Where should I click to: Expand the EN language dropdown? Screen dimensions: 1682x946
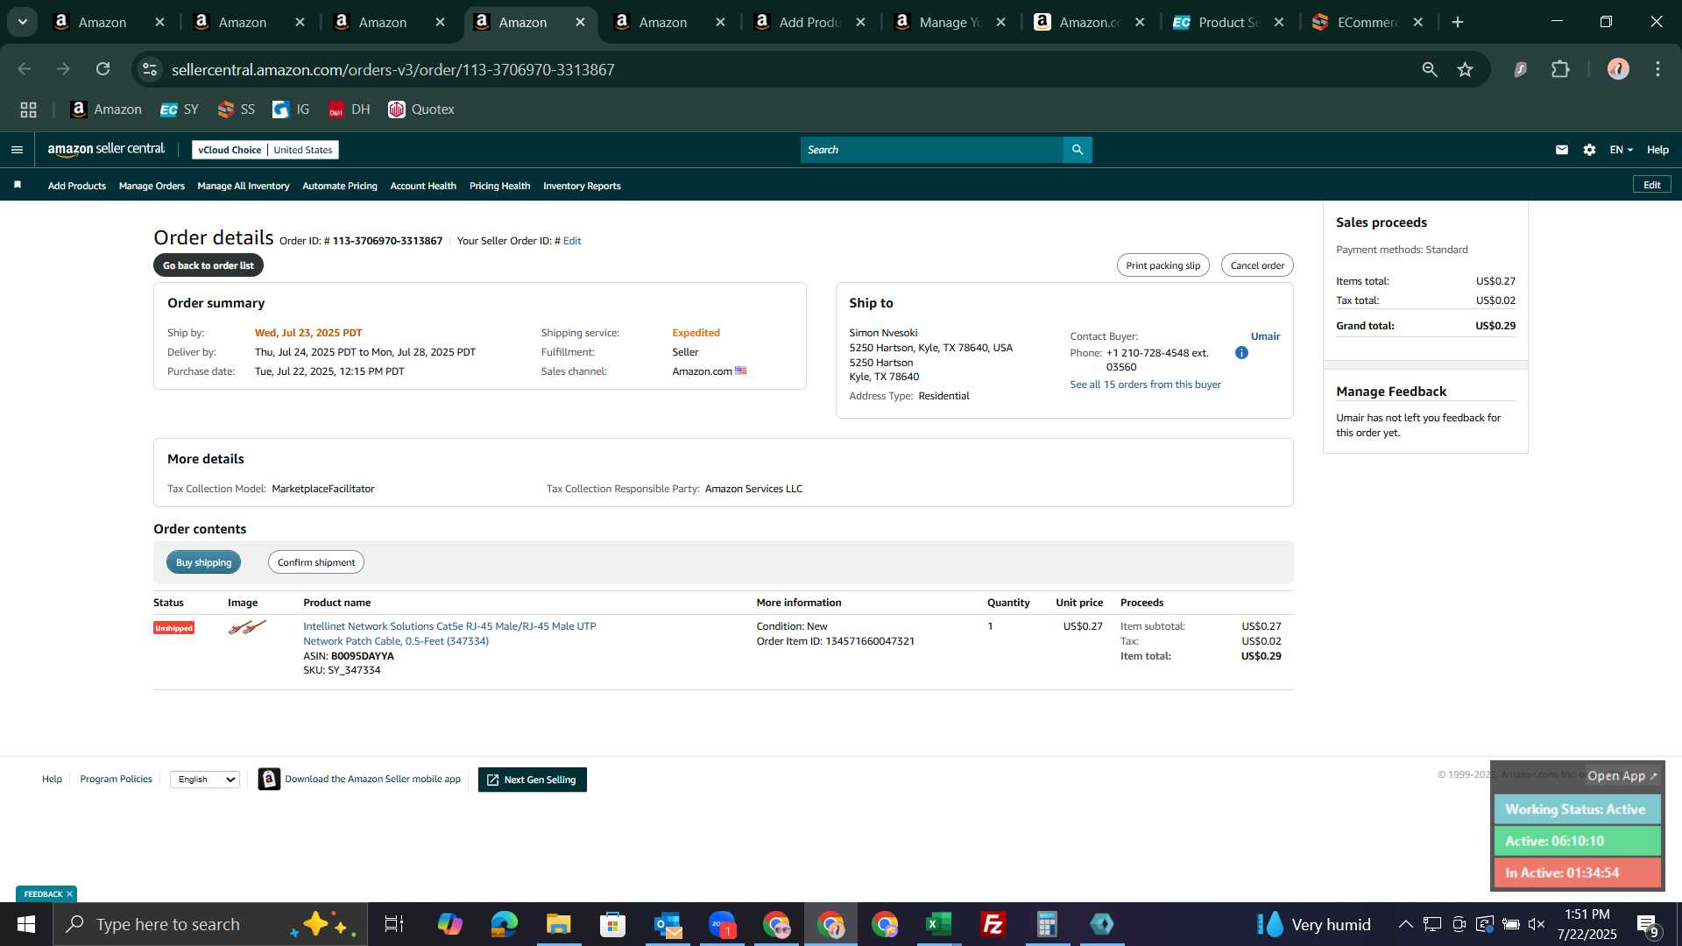[1621, 150]
